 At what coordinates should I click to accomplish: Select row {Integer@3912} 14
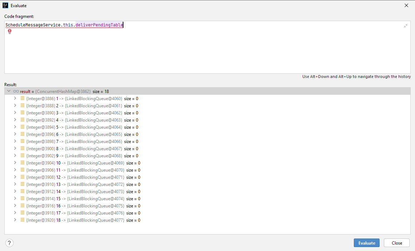[x=207, y=191]
